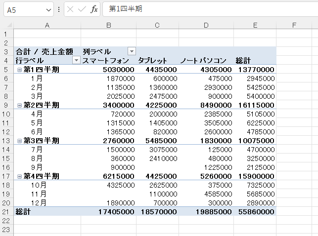
Task: Collapse the 第4四半期 group
Action: coord(19,176)
